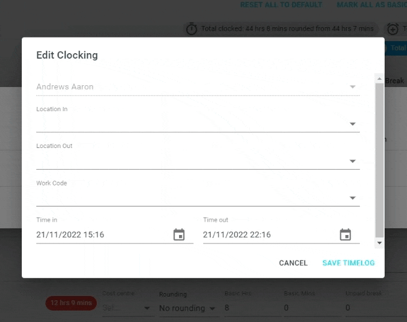Viewport: 407px width, 322px height.
Task: Open the No rounding dropdown
Action: 187,308
